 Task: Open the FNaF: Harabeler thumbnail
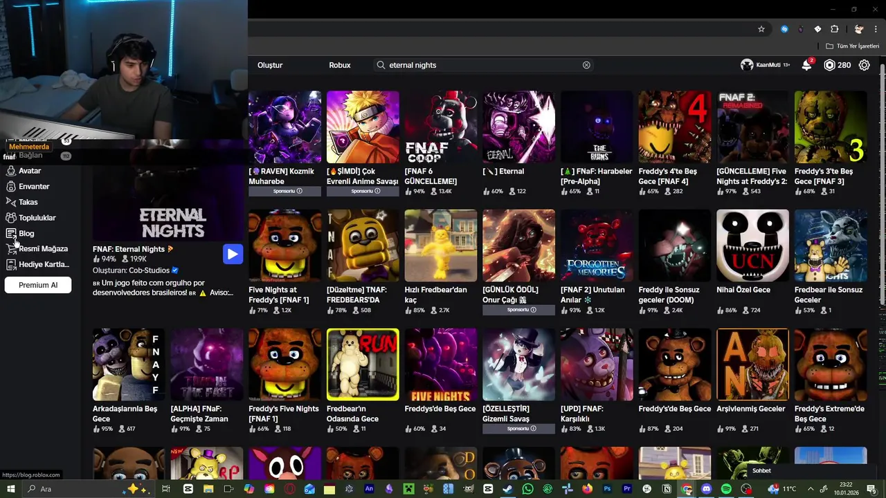pos(597,127)
